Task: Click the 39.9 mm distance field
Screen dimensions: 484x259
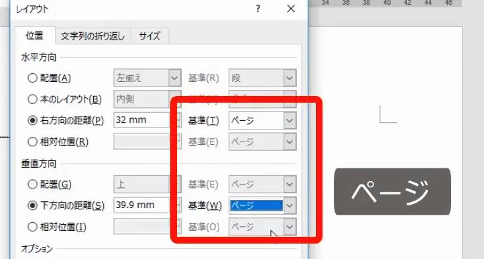Action: click(142, 205)
